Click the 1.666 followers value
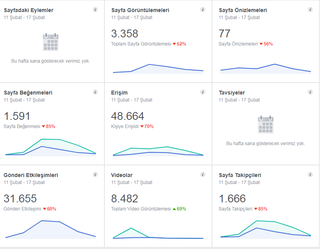This screenshot has width=321, height=249. [x=232, y=199]
